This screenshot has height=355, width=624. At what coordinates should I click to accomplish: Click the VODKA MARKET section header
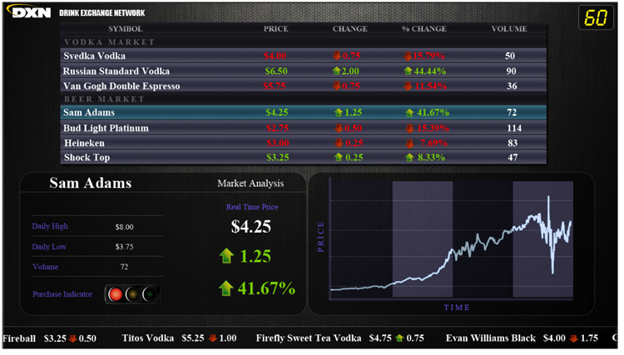click(x=109, y=42)
